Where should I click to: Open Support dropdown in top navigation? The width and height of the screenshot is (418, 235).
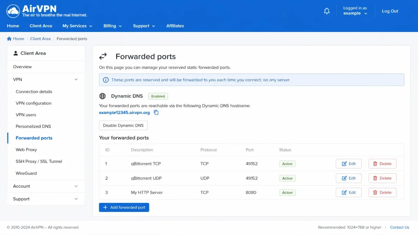click(x=144, y=26)
